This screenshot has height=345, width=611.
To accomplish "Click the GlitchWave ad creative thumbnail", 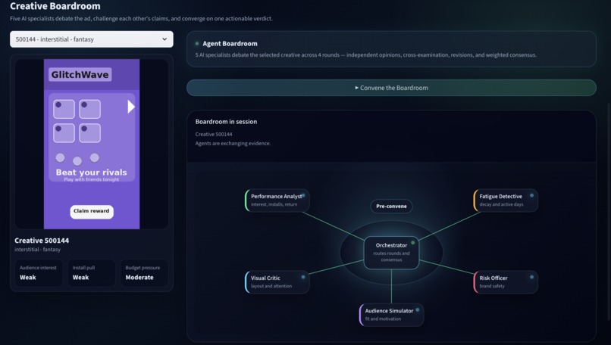I will [92, 144].
